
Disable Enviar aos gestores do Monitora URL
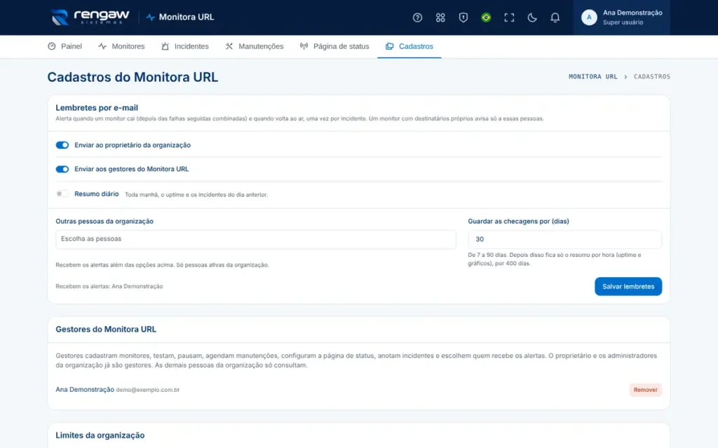coord(62,169)
